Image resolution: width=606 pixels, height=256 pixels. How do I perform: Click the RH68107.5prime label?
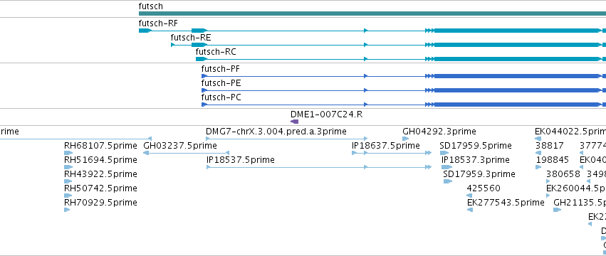tap(100, 146)
